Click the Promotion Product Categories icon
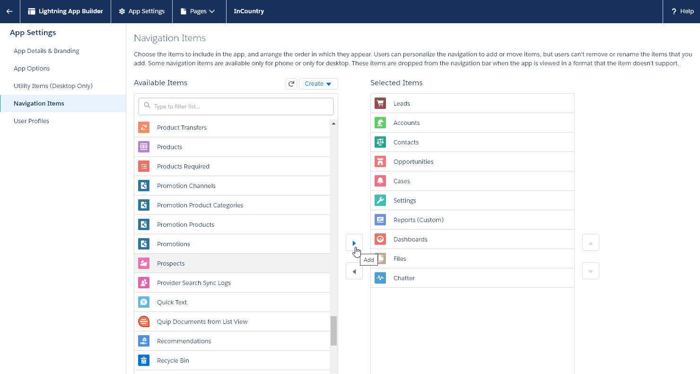 (144, 205)
